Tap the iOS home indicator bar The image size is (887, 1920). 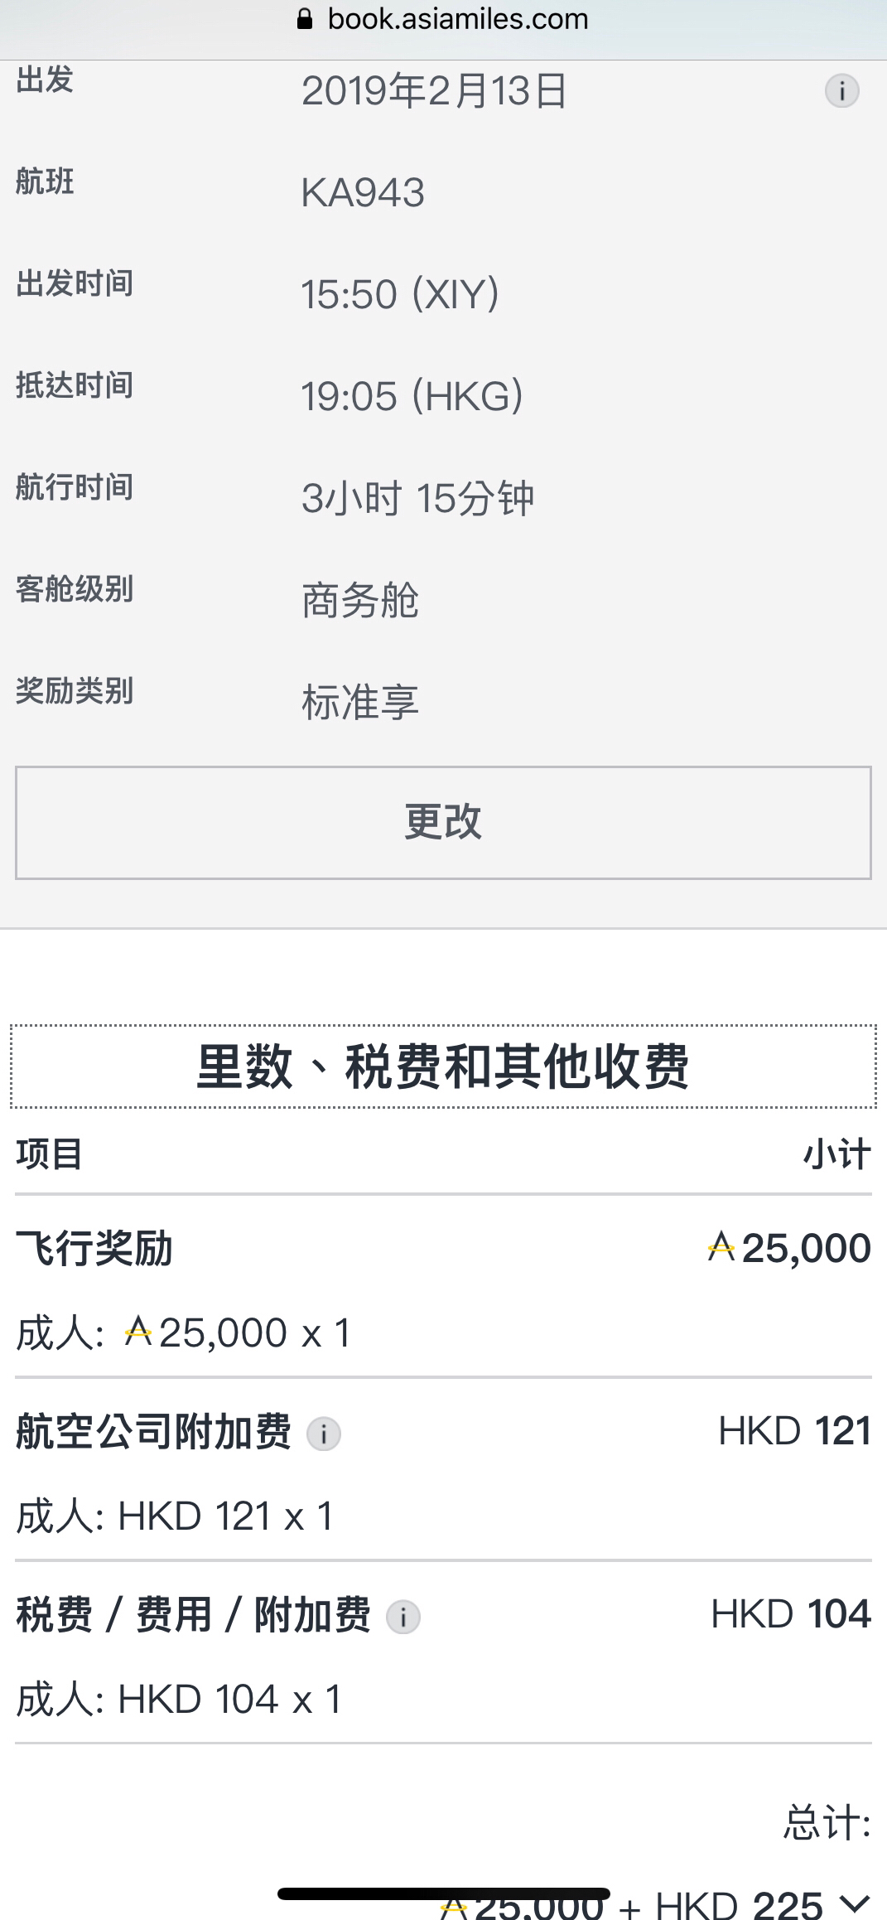(x=444, y=1893)
